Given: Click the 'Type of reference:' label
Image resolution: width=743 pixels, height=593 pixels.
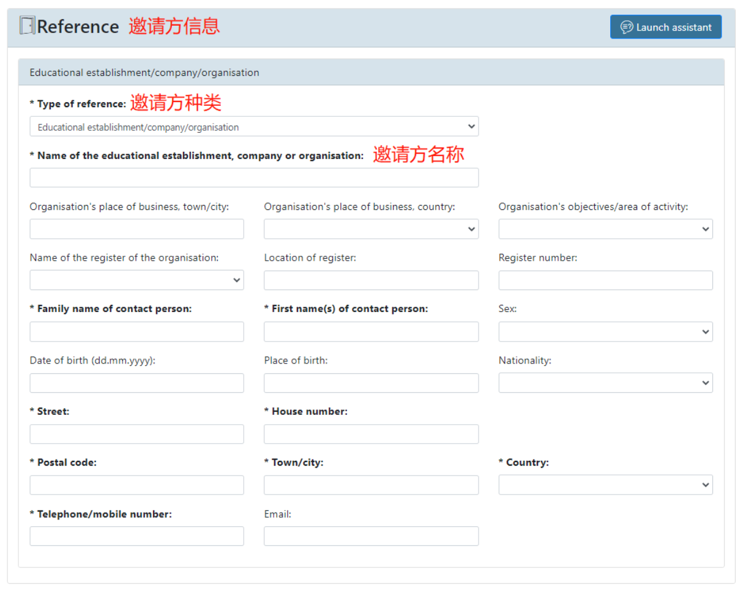Looking at the screenshot, I should [78, 104].
